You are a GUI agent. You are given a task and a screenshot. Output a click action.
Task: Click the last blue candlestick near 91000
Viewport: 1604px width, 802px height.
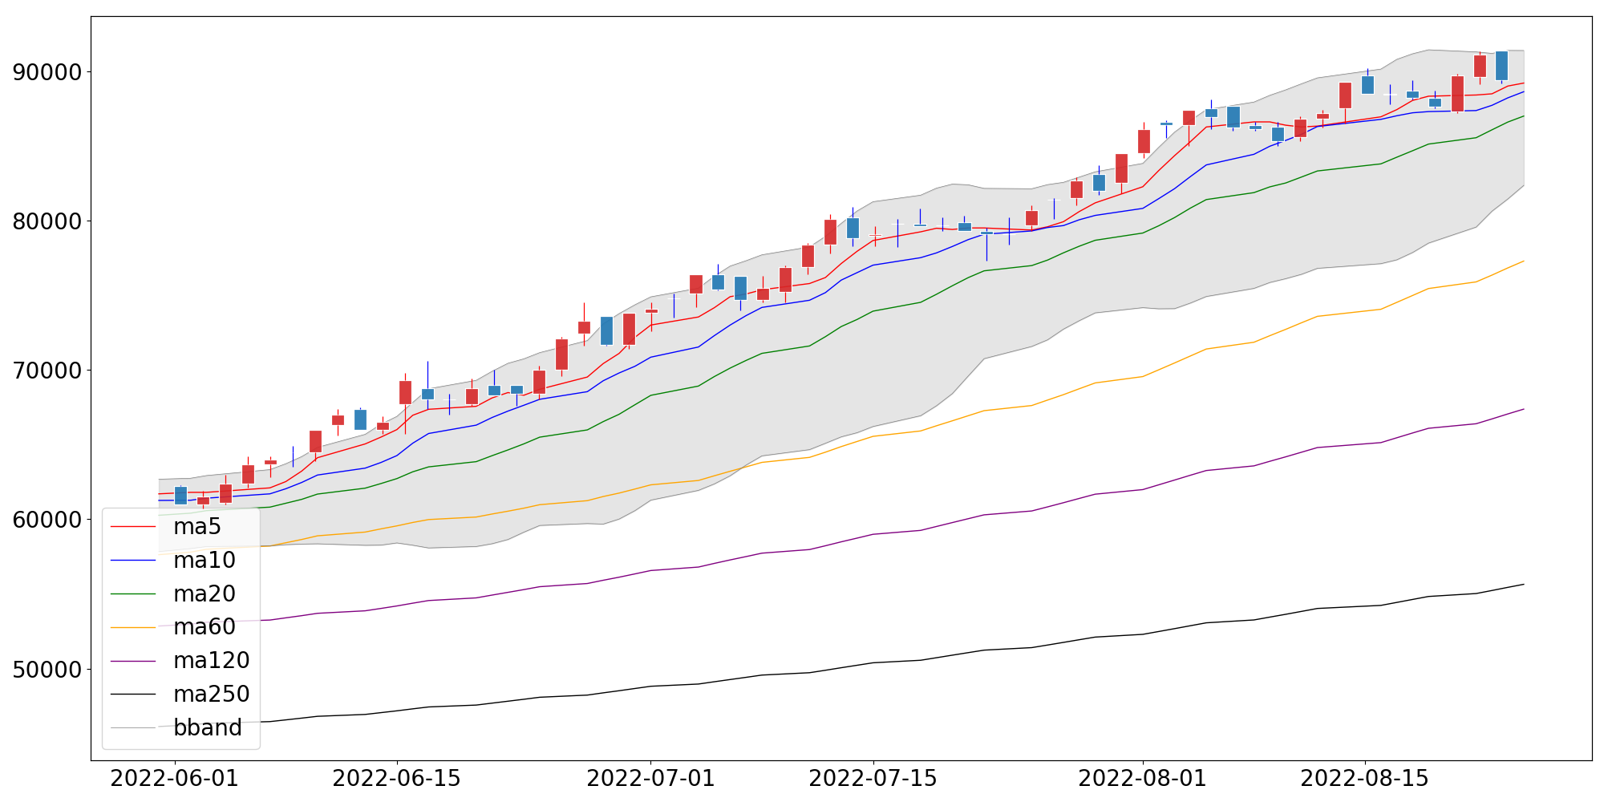pos(1501,66)
